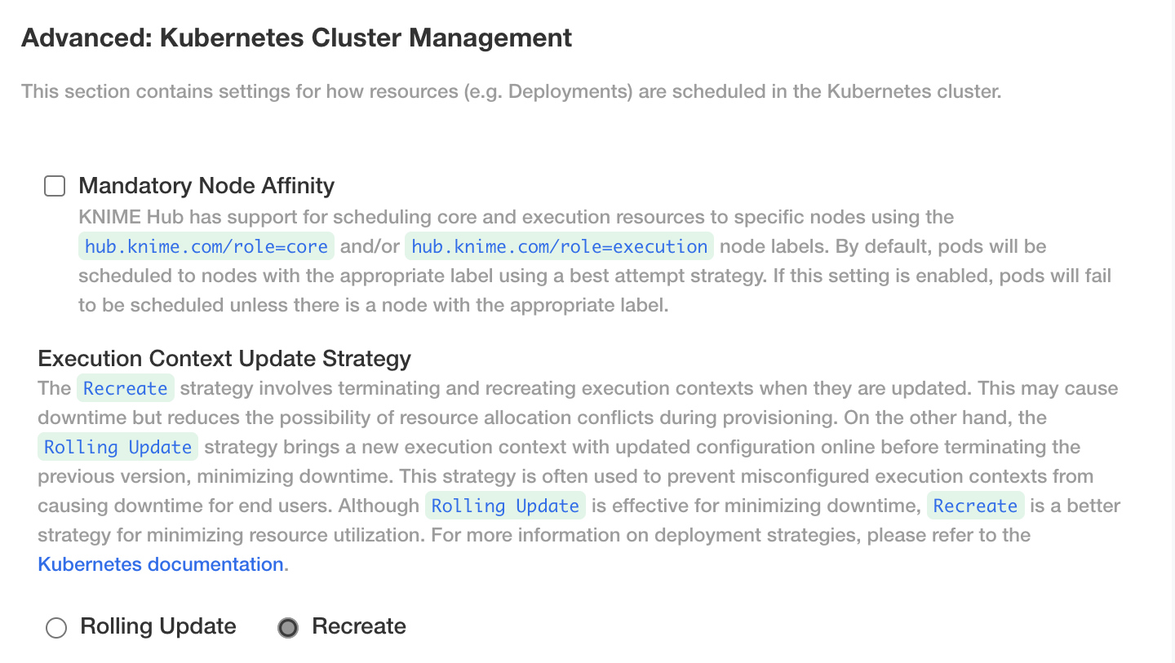
Task: Click the "to be scheduled unless" description line
Action: click(373, 305)
